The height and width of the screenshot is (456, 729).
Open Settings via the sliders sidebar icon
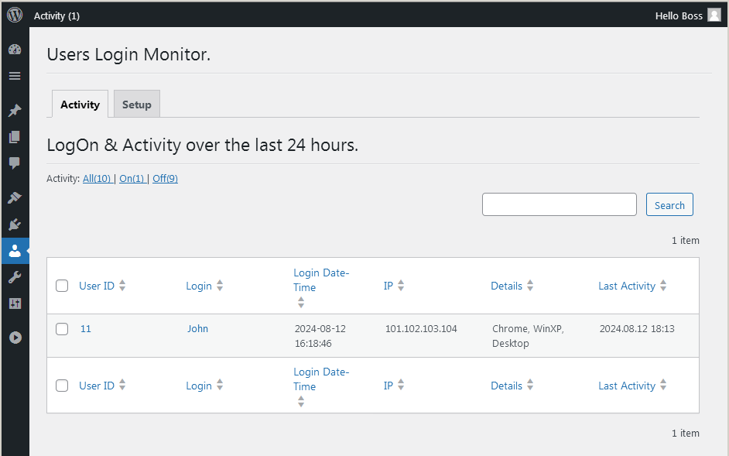[15, 303]
